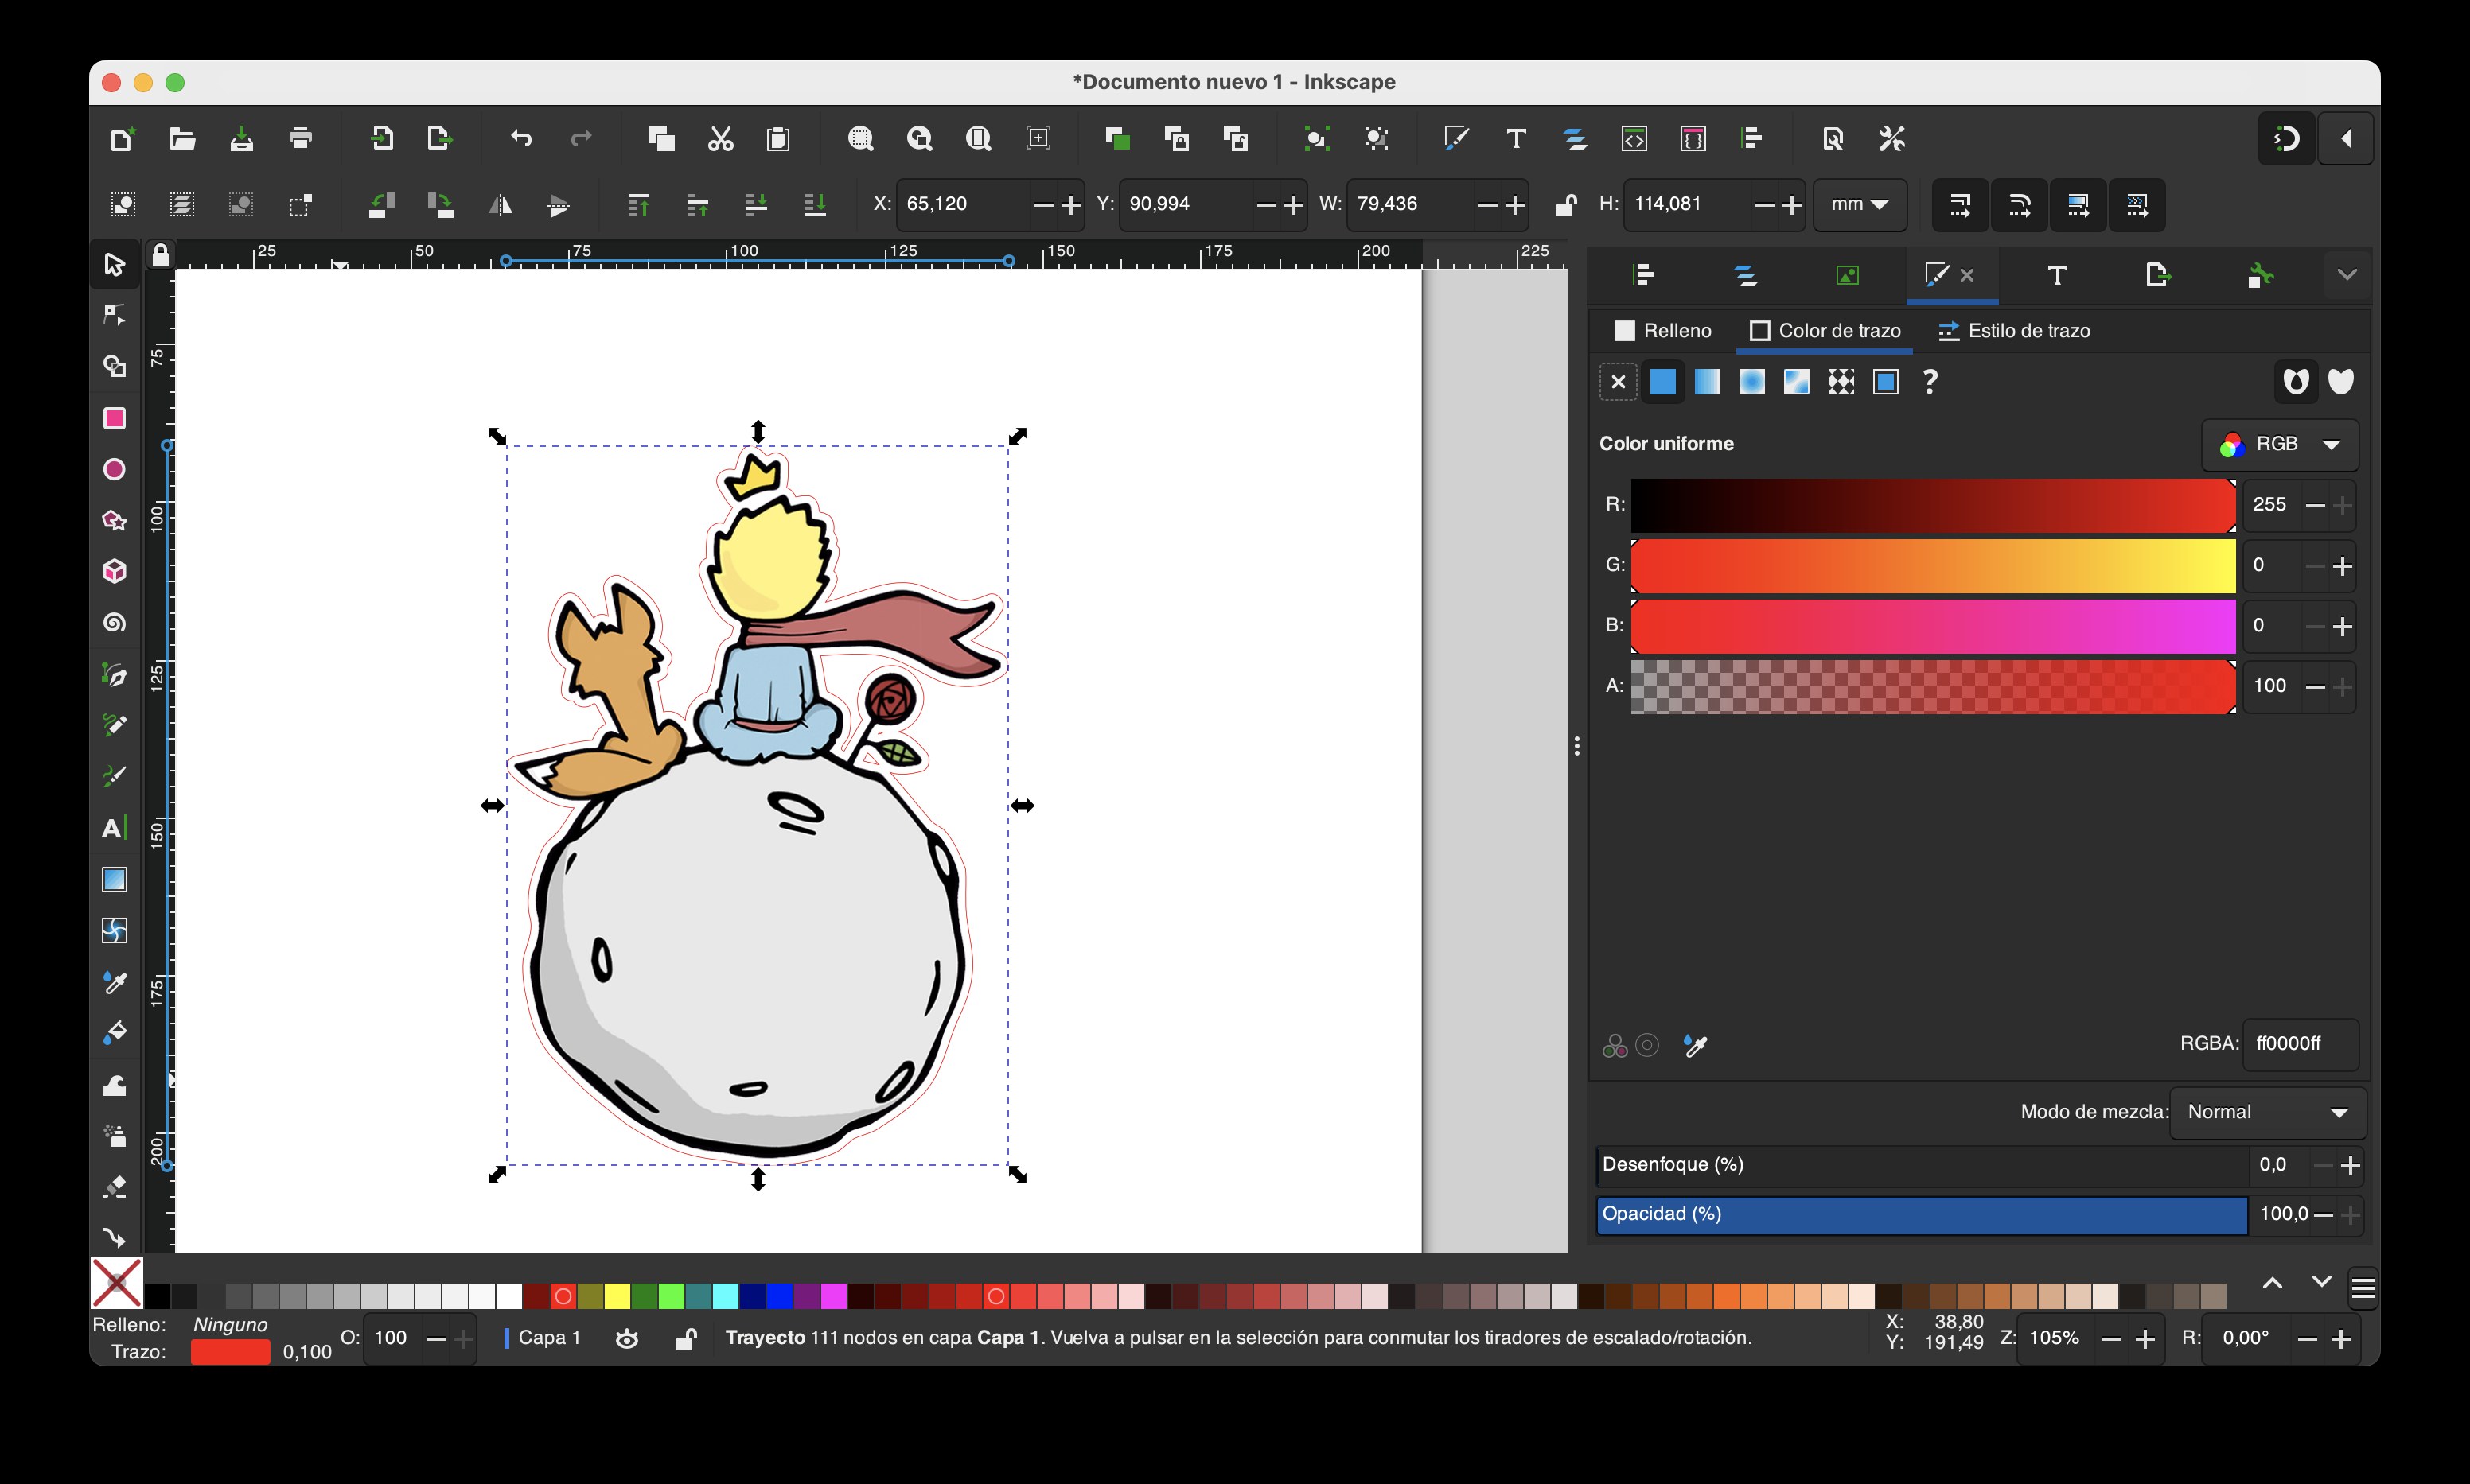This screenshot has width=2470, height=1484.
Task: Select the 3D box tool
Action: click(x=114, y=572)
